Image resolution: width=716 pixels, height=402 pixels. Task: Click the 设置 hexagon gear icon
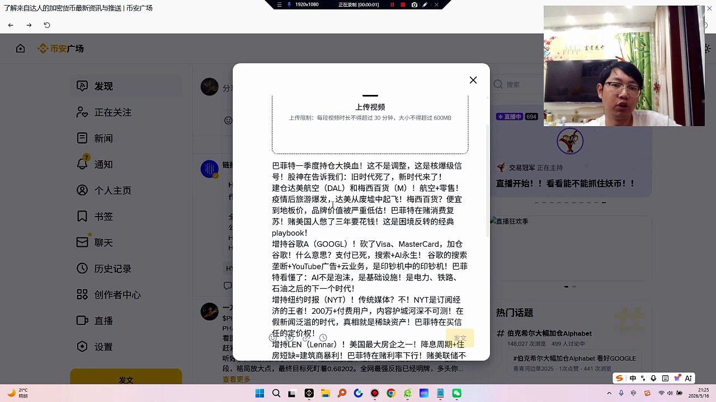pos(82,347)
